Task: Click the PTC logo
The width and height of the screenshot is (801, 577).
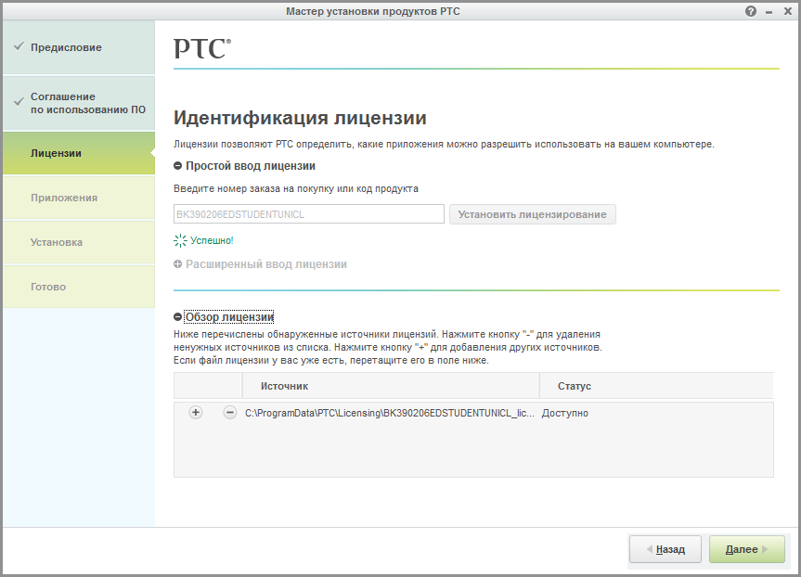Action: tap(202, 48)
